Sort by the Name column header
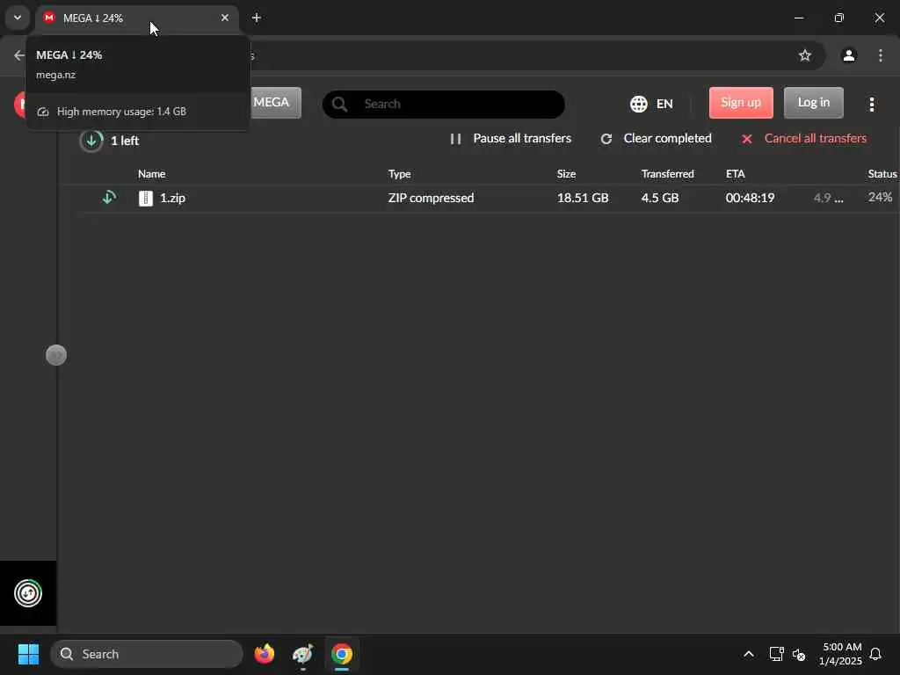 [x=151, y=174]
